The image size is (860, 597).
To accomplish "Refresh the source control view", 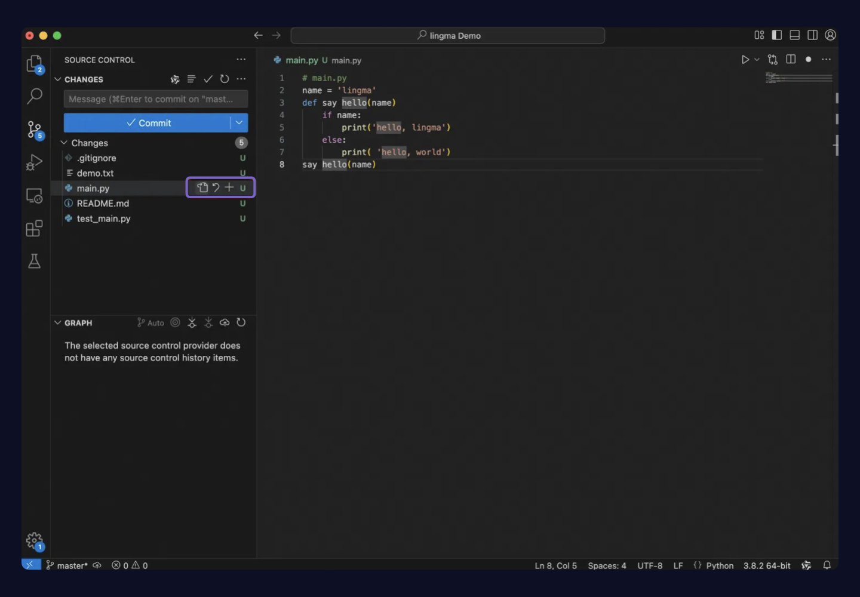I will 225,79.
